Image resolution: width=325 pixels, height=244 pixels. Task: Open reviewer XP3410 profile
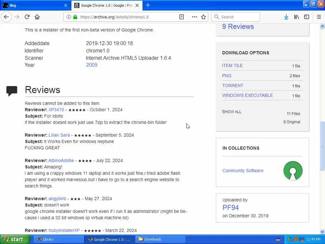pyautogui.click(x=56, y=110)
